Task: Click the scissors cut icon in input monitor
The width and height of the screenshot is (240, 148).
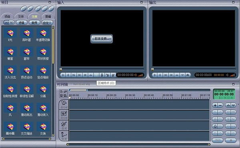Action: point(108,75)
